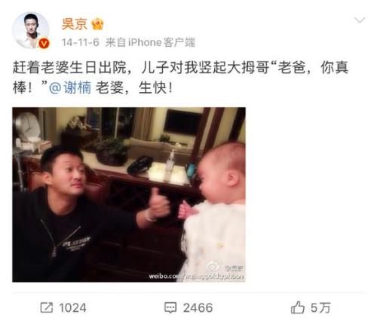
Task: Open the 2466 comments count
Action: click(x=198, y=308)
